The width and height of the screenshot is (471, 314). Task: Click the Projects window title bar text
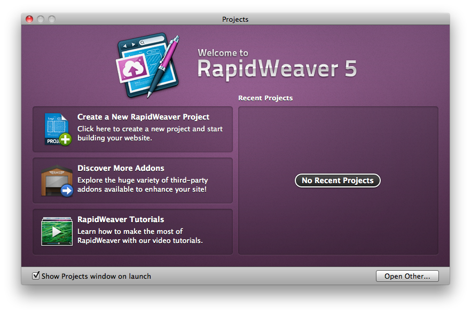click(x=235, y=19)
